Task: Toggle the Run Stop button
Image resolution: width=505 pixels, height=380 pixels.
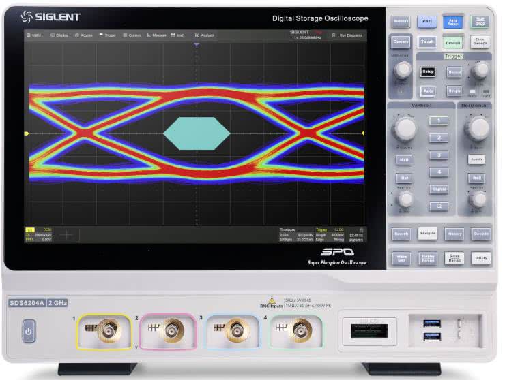Action: (480, 22)
